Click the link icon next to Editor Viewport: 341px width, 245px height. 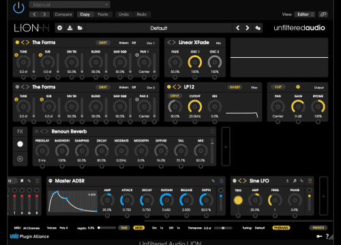coord(323,14)
